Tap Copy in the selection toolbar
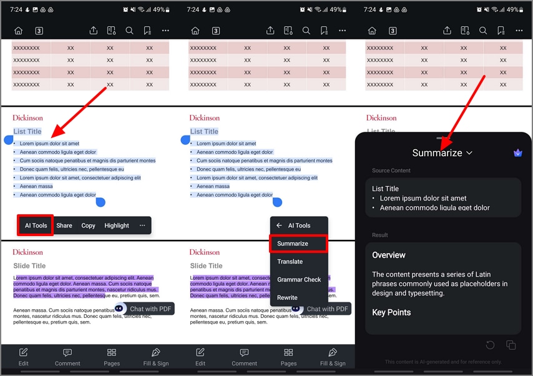Image resolution: width=533 pixels, height=376 pixels. click(88, 225)
